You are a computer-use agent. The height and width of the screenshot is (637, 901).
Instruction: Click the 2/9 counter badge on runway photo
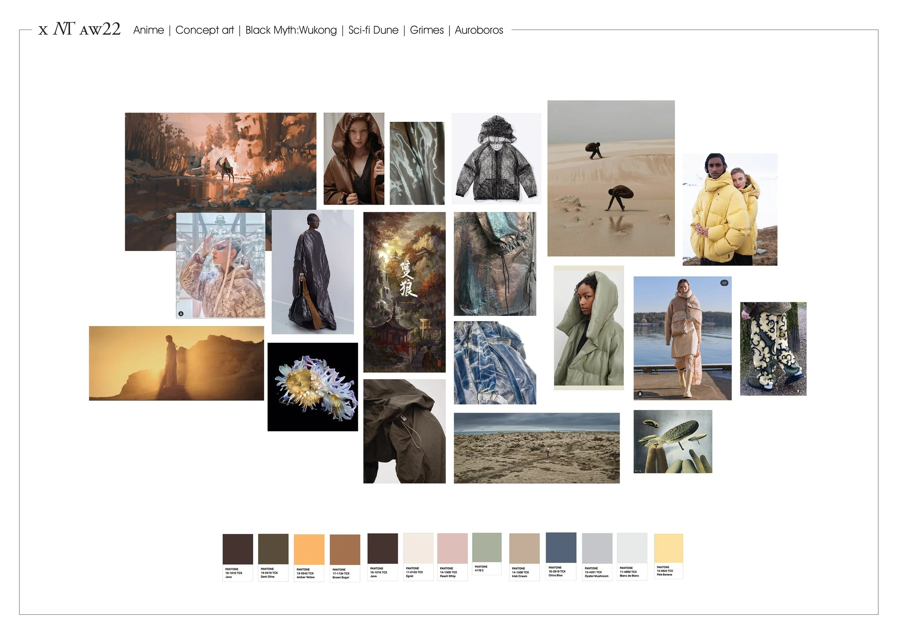point(724,283)
